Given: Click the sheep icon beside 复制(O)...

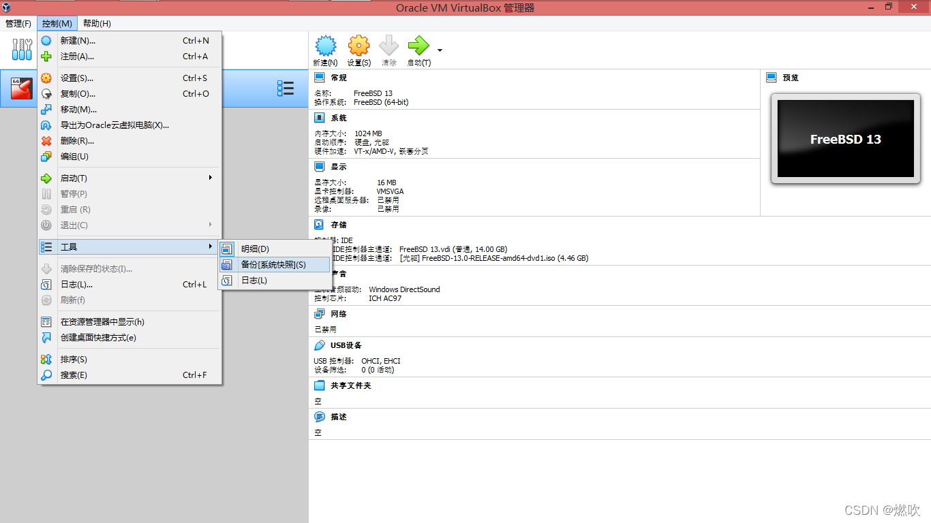Looking at the screenshot, I should 46,94.
